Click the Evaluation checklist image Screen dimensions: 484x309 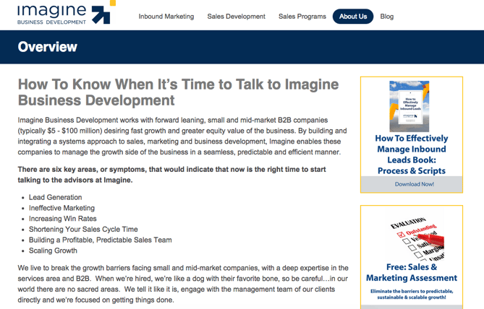point(412,239)
